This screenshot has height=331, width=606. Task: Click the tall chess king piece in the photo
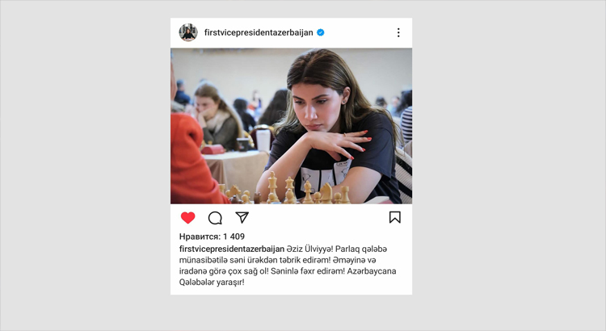click(272, 186)
